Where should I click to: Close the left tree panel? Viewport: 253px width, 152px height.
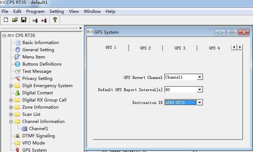(80, 28)
